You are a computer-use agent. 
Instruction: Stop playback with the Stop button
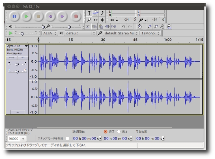point(38,17)
